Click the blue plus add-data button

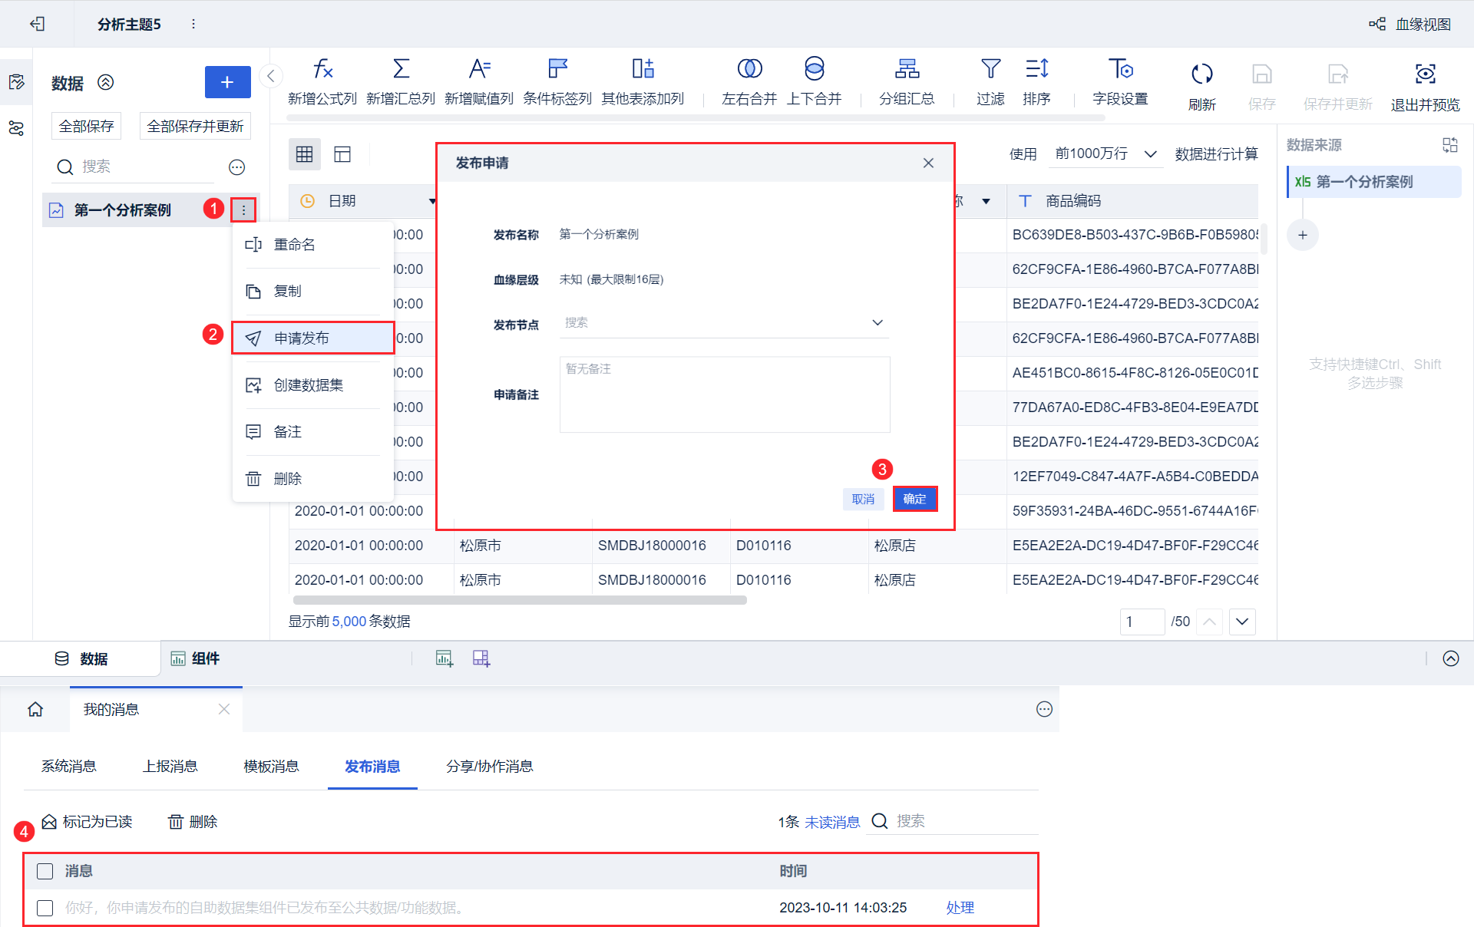[x=227, y=82]
